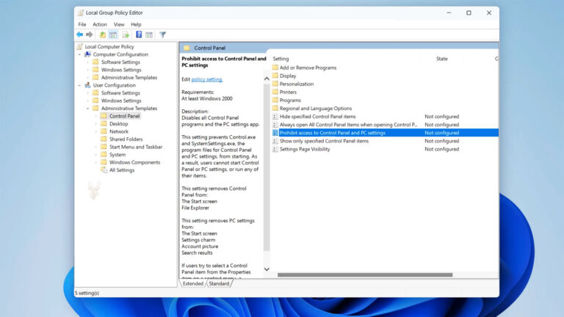Switch to the Standard tab

point(219,283)
